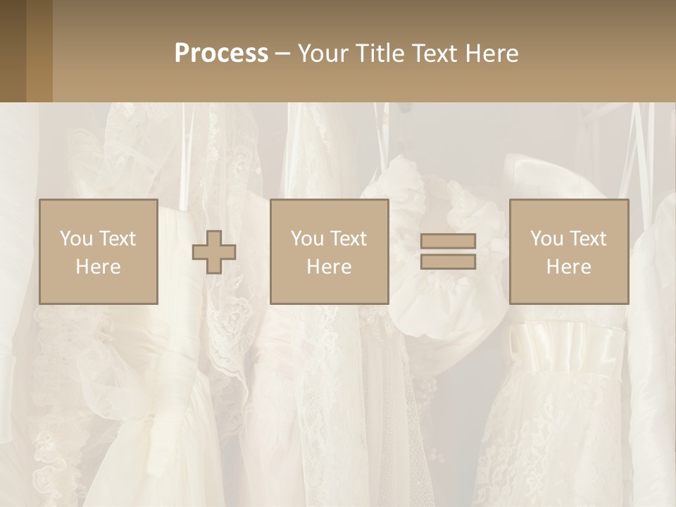The width and height of the screenshot is (676, 507).
Task: Click the word 'Here' in the middle box
Action: pos(330,267)
